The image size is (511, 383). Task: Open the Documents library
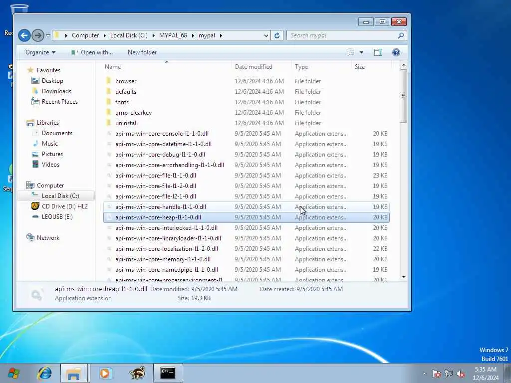(x=57, y=133)
